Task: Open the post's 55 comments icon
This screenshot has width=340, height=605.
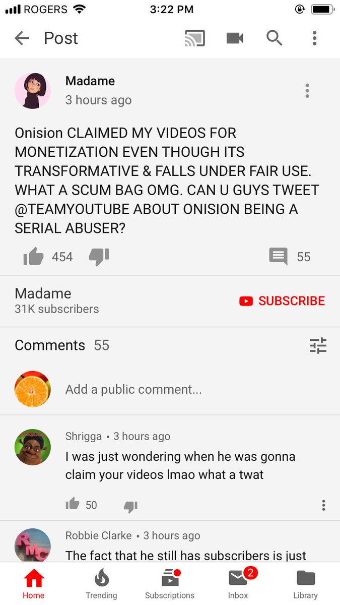Action: point(279,257)
